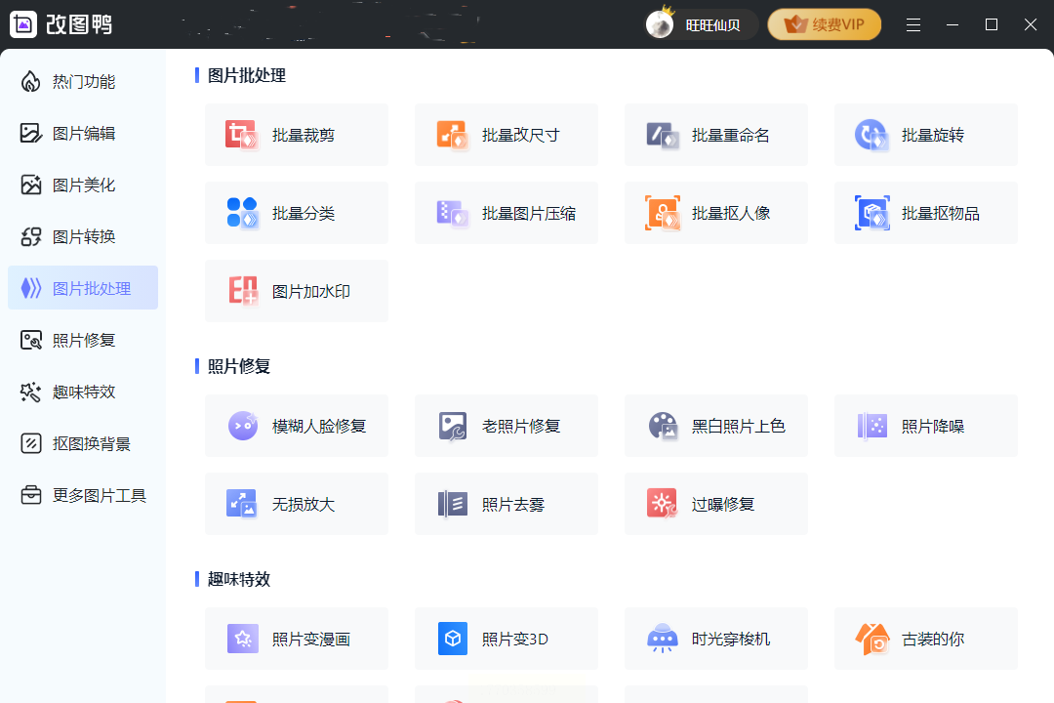Start 批量图片压缩 tool text
The image size is (1054, 703).
529,213
